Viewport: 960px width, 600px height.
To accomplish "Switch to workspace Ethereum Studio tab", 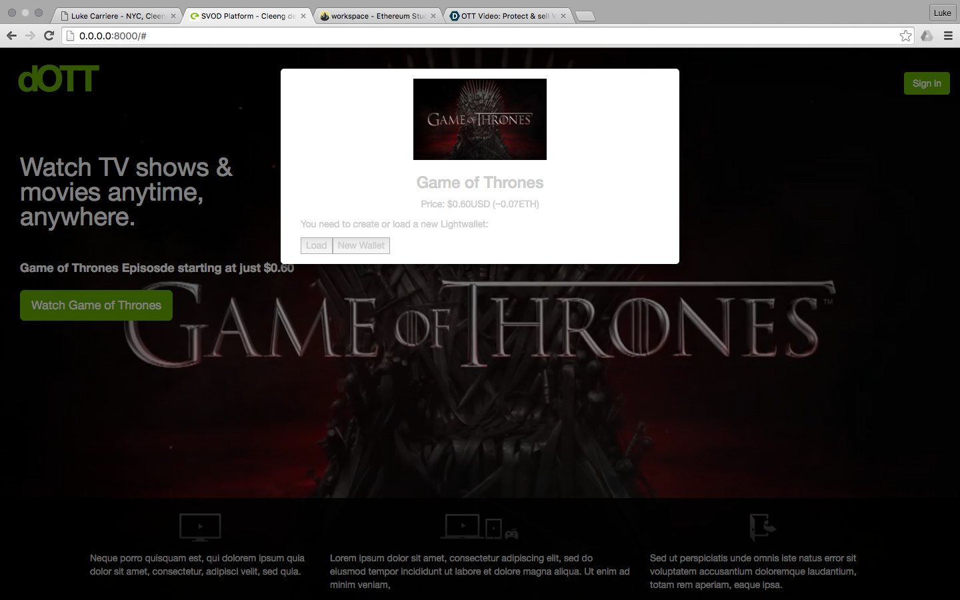I will 377,16.
